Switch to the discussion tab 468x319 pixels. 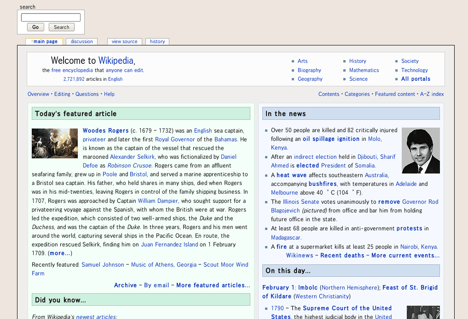(81, 41)
